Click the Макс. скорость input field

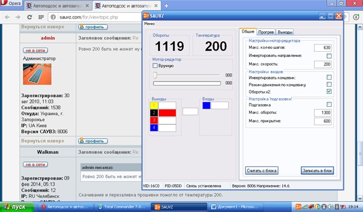coord(323,64)
